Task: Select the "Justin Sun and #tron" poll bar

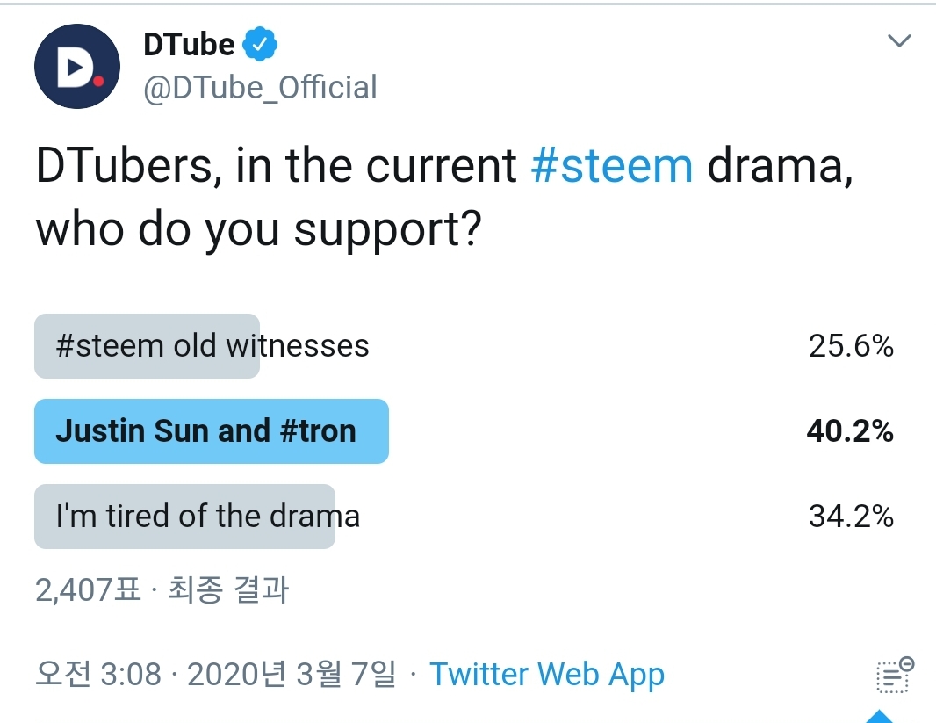Action: [x=211, y=431]
